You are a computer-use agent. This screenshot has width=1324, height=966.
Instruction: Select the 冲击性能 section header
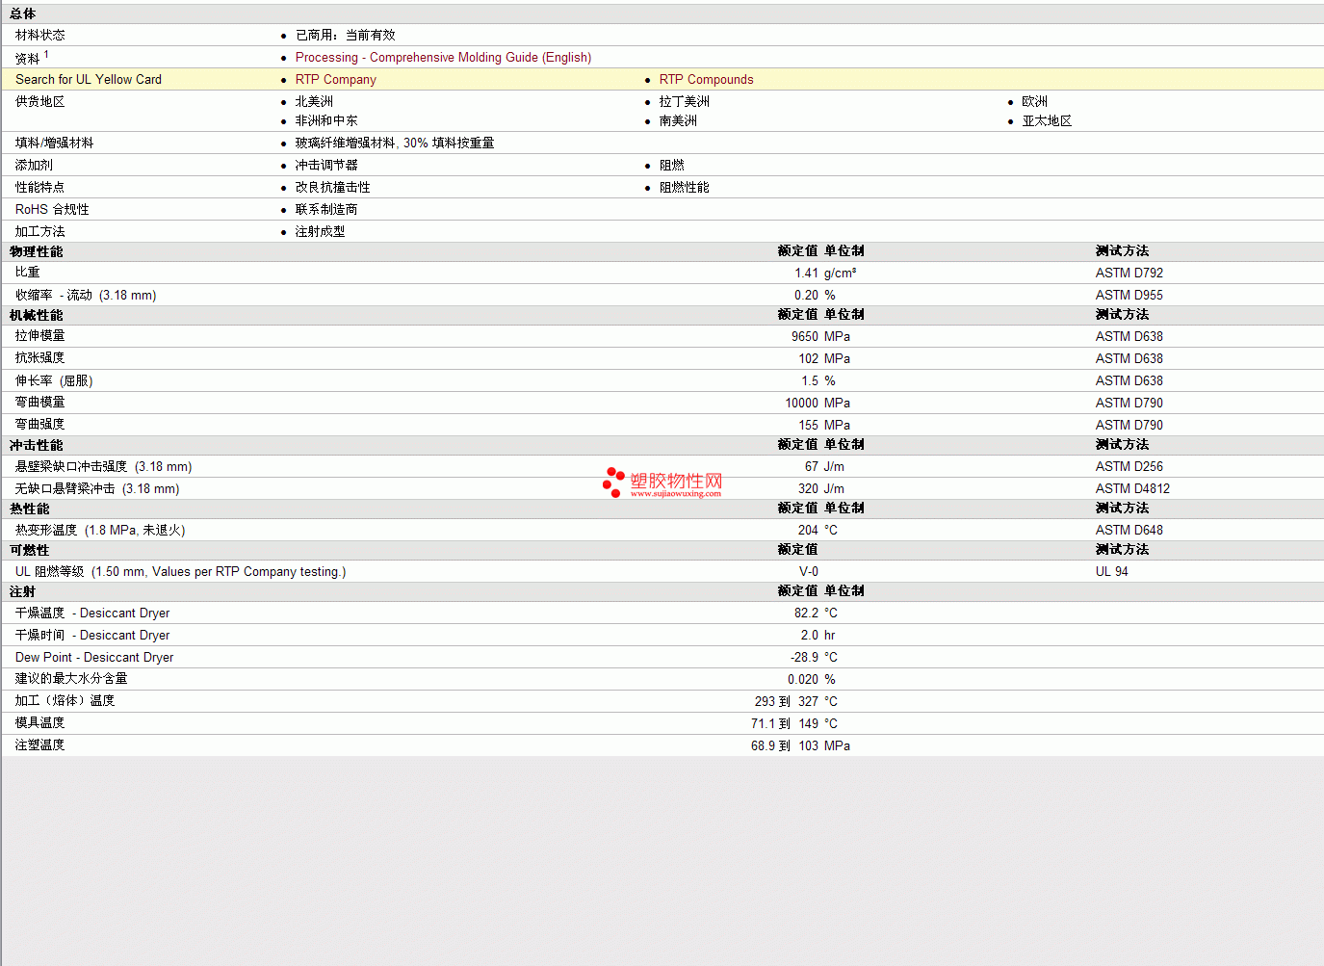coord(37,445)
